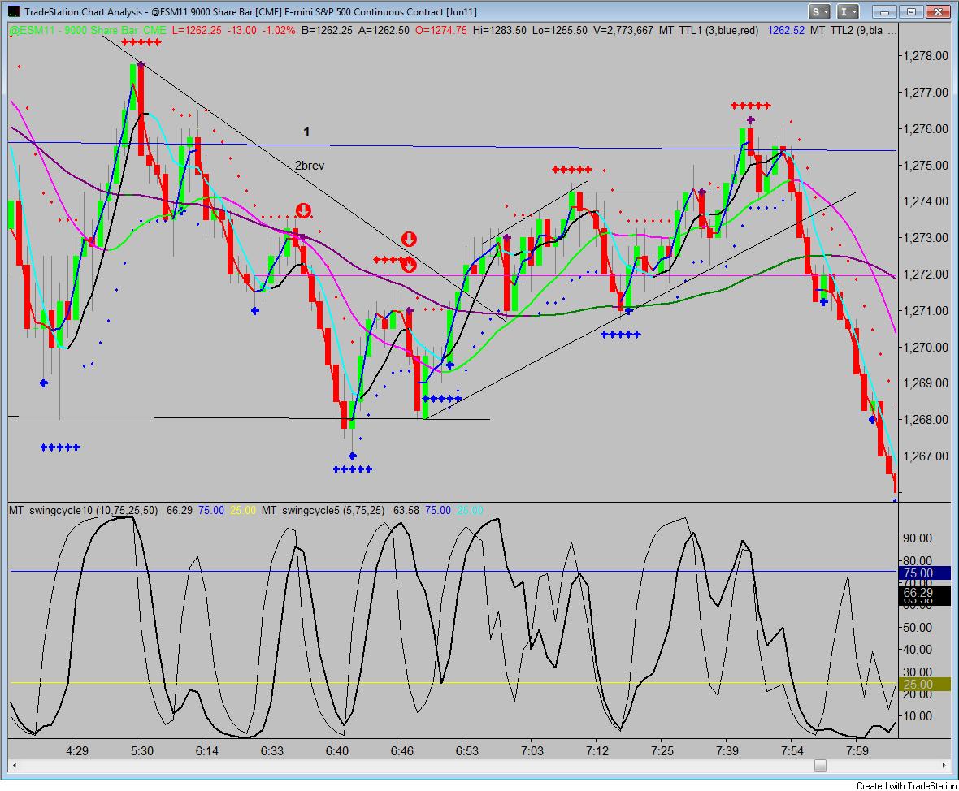The image size is (959, 791).
Task: Click the upper red down-arrow marker near 6:46
Action: click(409, 239)
